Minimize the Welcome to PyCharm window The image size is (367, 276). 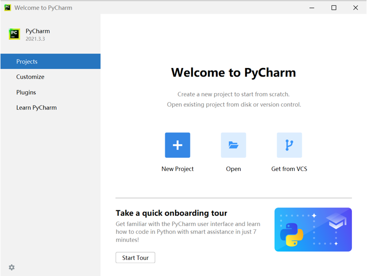click(x=312, y=8)
